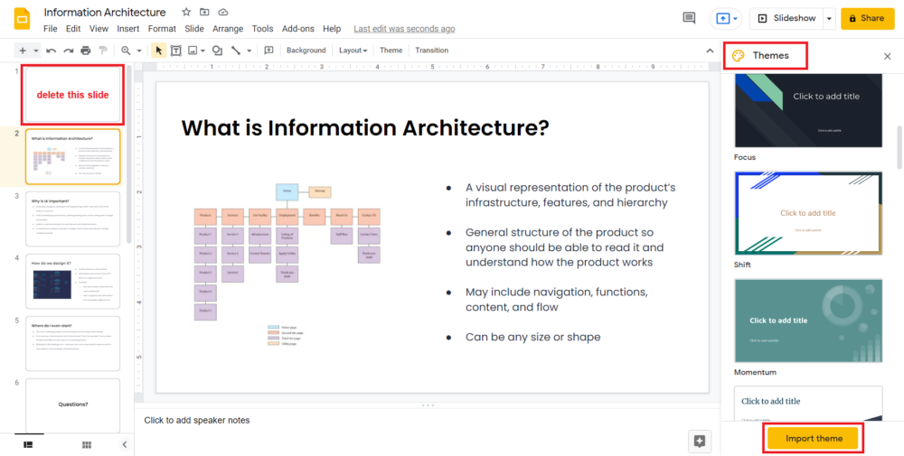Switch to grid view of slides

pos(87,444)
